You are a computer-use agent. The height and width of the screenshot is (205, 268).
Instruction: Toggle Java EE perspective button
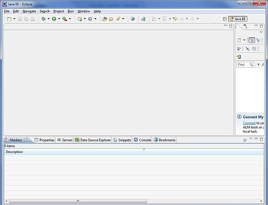pos(238,19)
